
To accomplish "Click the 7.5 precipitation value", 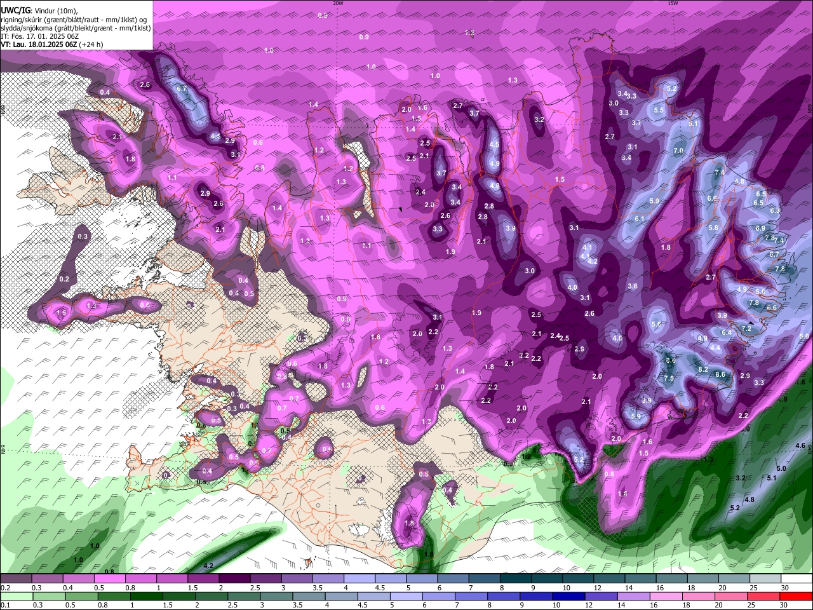I will point(669,378).
